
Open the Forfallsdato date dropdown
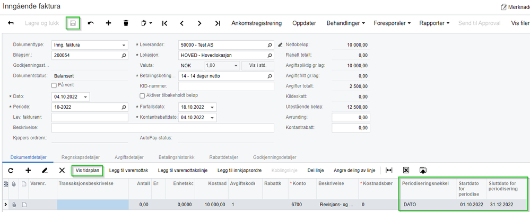pos(212,107)
